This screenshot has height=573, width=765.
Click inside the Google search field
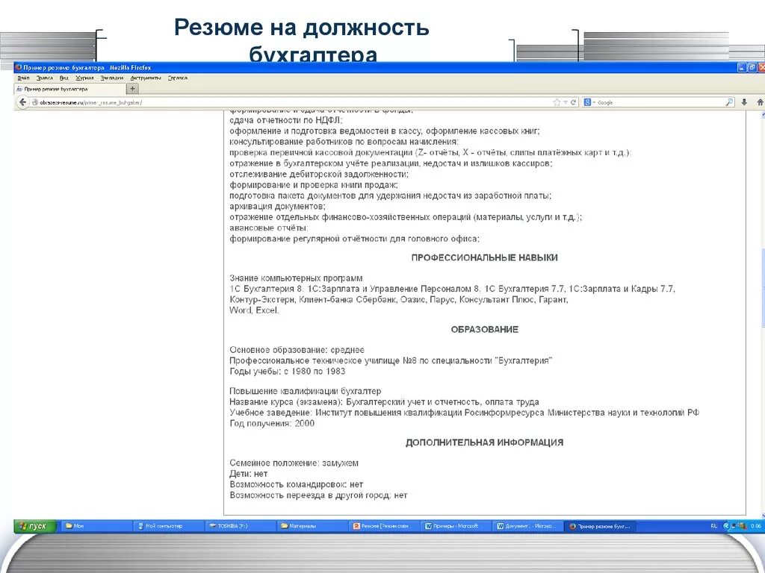660,103
